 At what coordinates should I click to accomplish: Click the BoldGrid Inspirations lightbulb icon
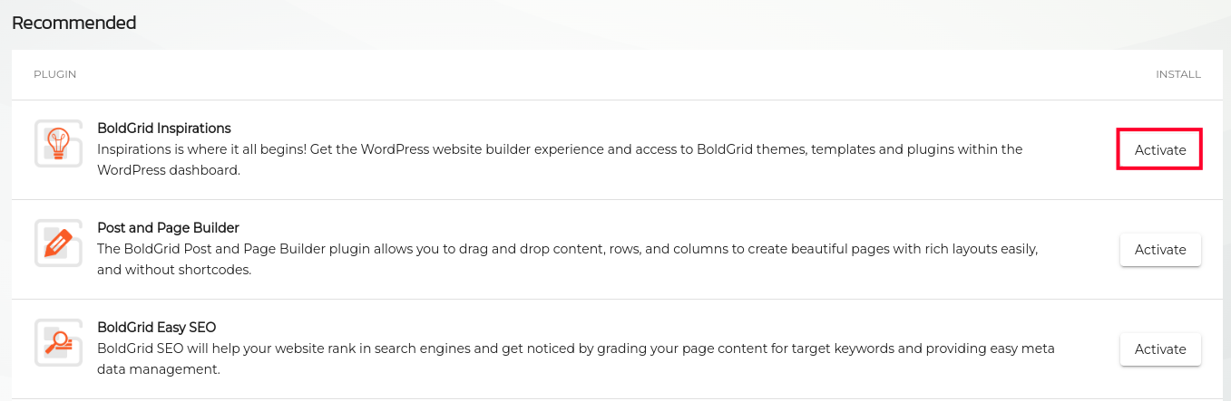(x=58, y=143)
